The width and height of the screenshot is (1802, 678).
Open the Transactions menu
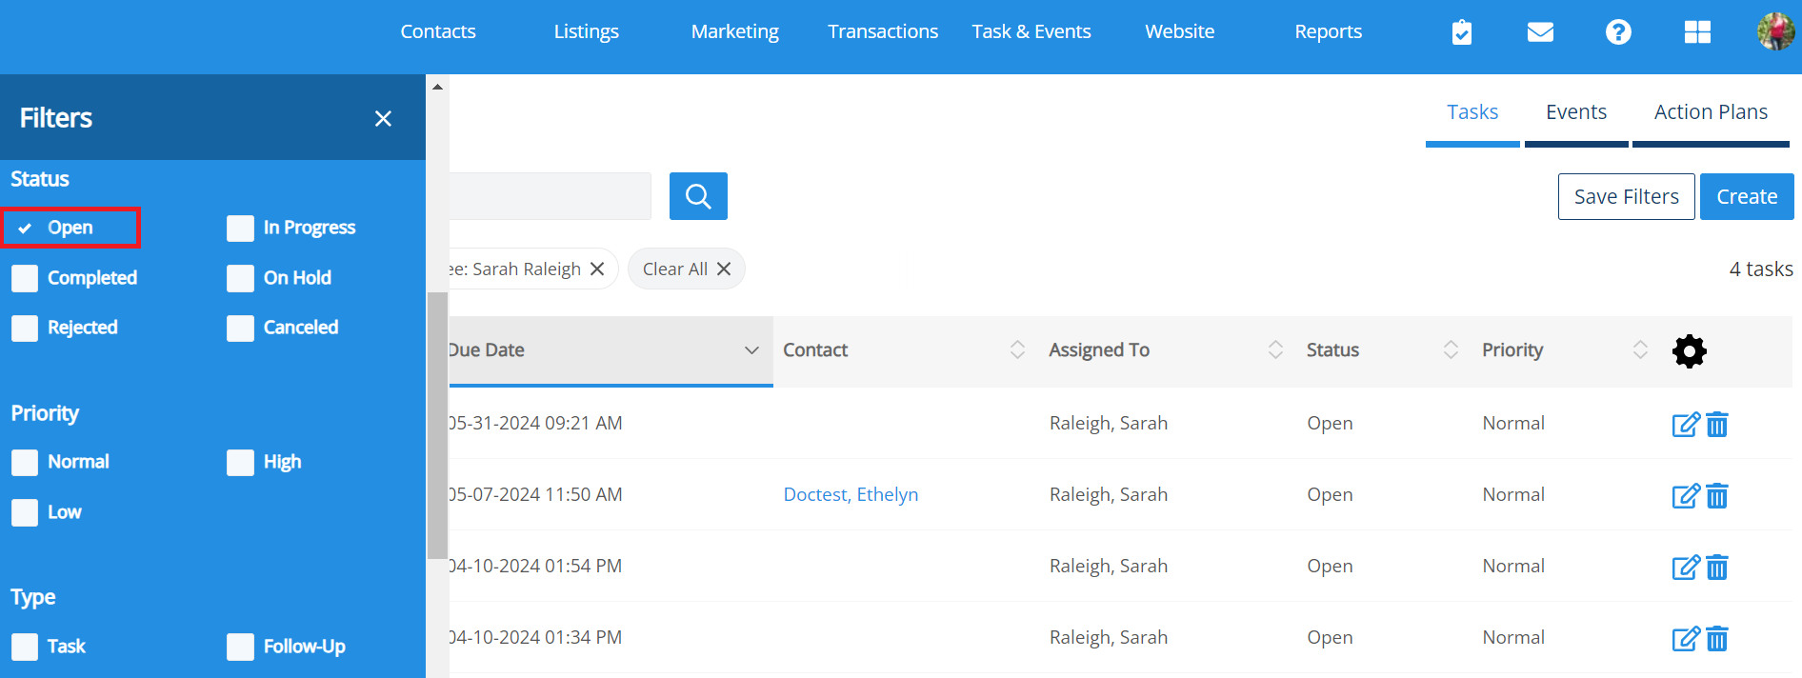tap(882, 31)
